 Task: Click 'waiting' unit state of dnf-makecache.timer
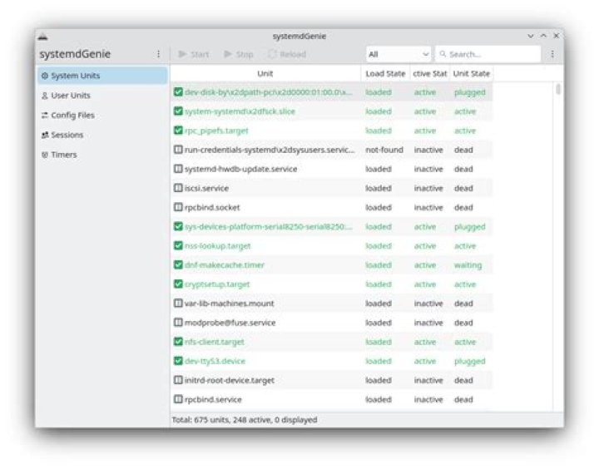click(x=468, y=265)
